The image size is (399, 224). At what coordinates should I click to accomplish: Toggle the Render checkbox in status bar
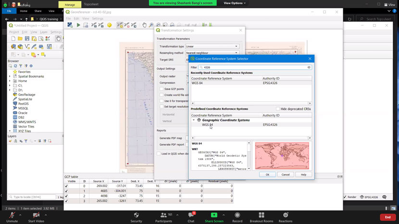pyautogui.click(x=345, y=197)
